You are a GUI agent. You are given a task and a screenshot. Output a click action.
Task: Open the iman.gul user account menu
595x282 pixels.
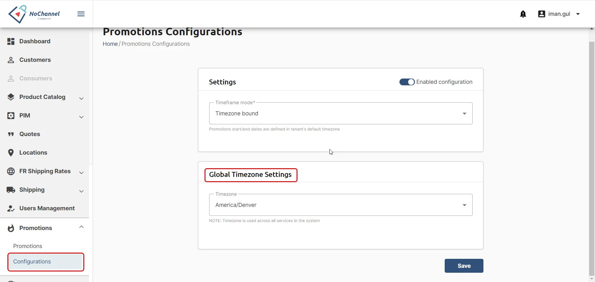click(x=559, y=14)
